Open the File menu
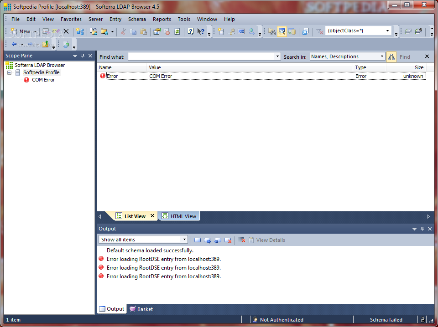Viewport: 438px width, 327px height. click(x=16, y=19)
